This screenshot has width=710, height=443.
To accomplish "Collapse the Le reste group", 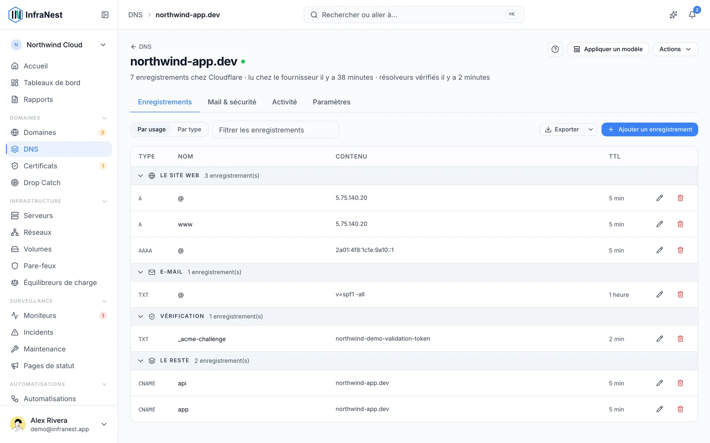I will click(140, 361).
